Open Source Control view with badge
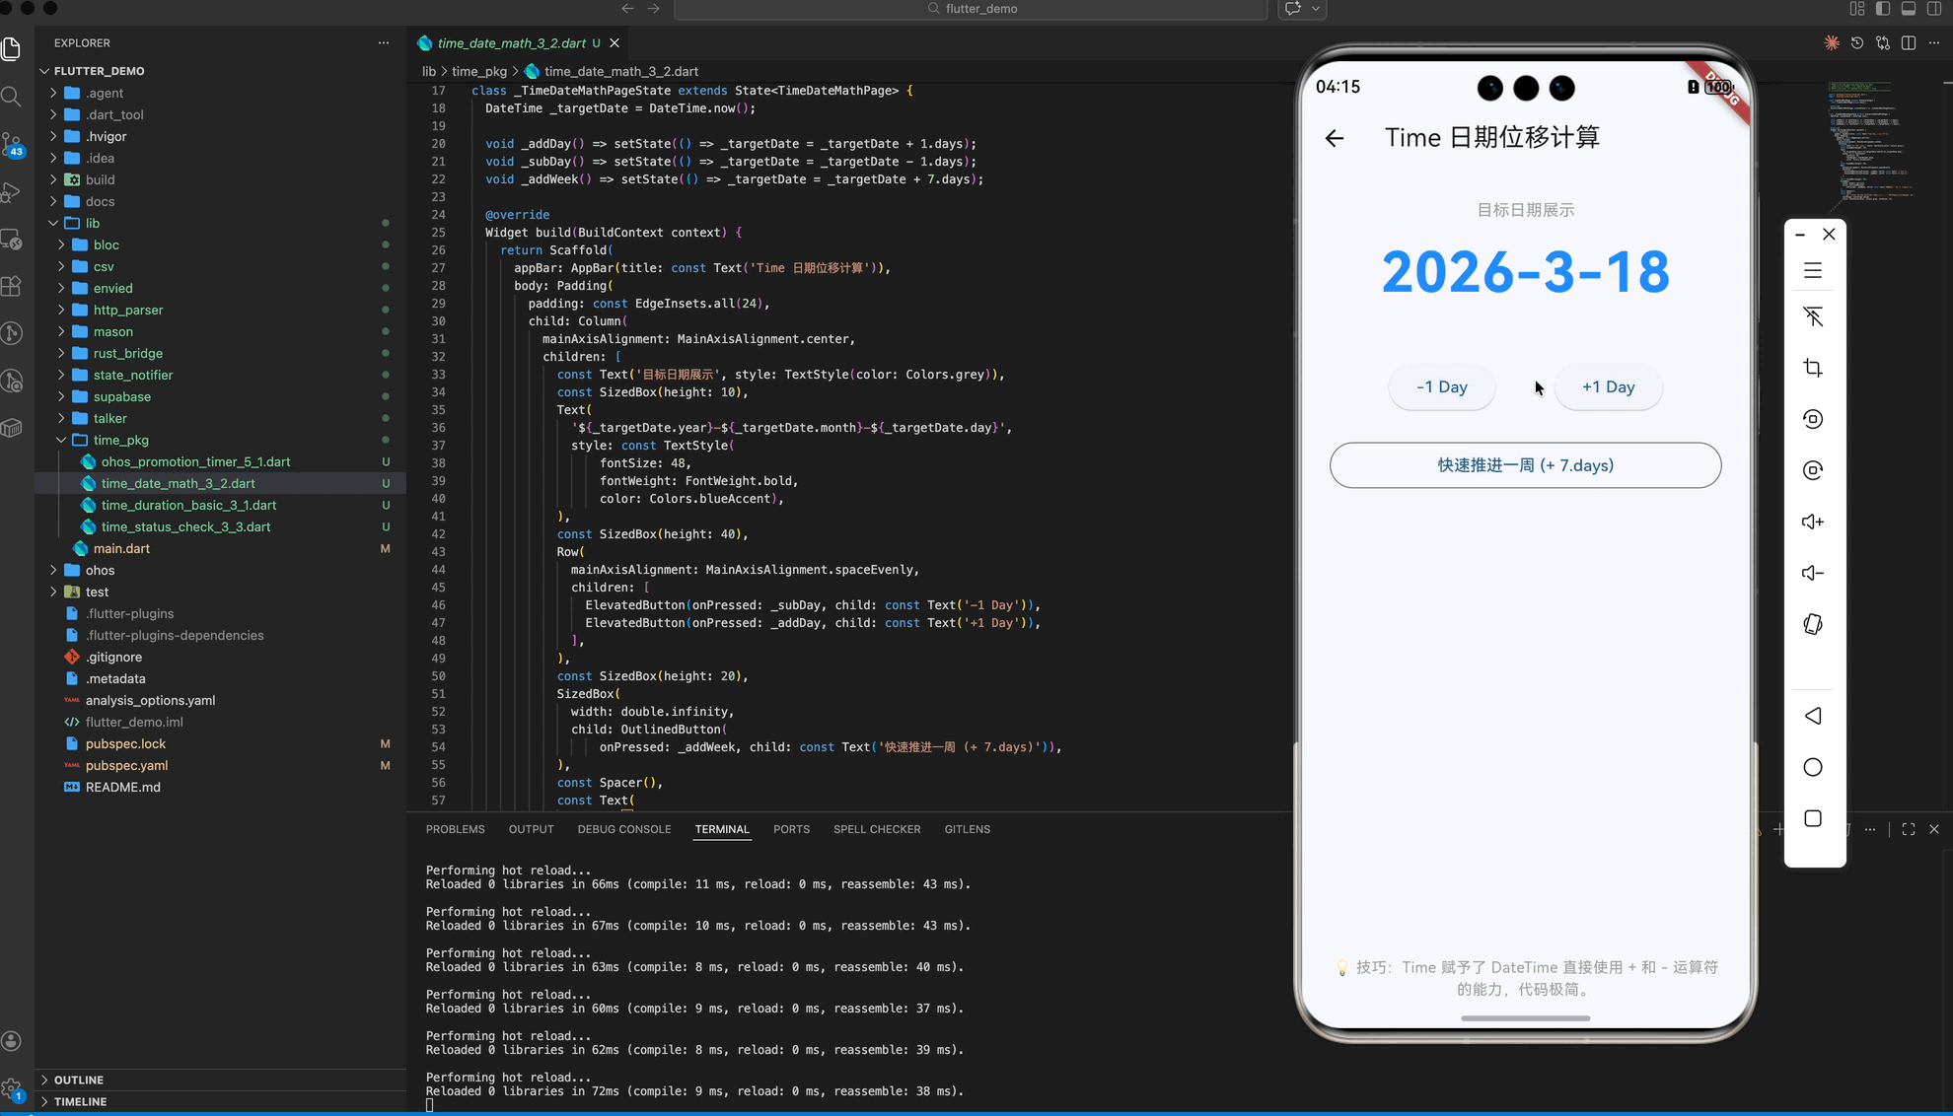Viewport: 1953px width, 1116px height. click(x=12, y=144)
